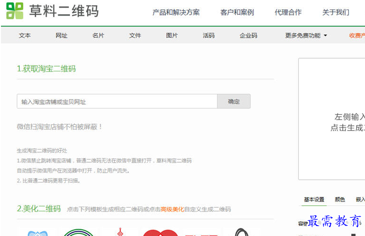
Task: Click the line 2. 比普通二维码更易于扫描
Action: pyautogui.click(x=49, y=181)
